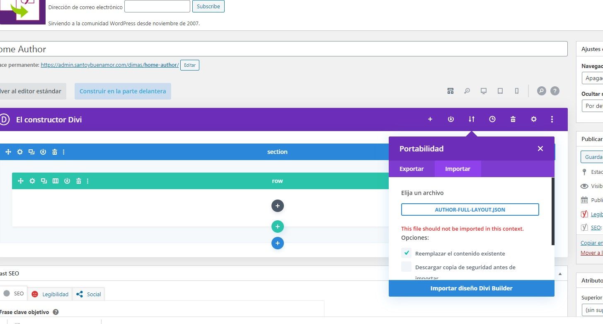Click the Guardar draft button in Publicar
This screenshot has height=324, width=603.
(x=592, y=157)
